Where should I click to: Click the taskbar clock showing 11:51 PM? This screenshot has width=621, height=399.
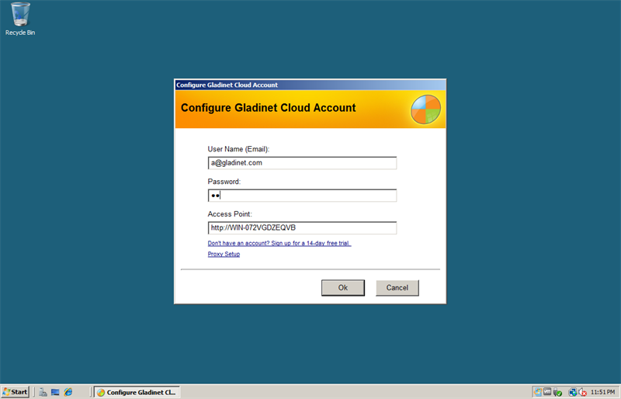click(x=603, y=392)
